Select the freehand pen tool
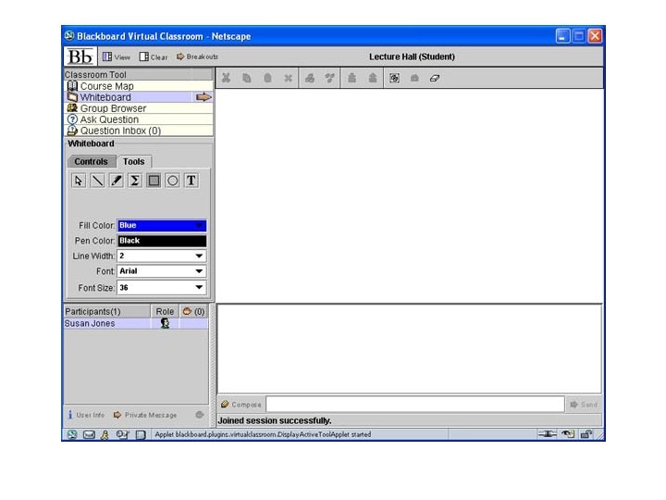This screenshot has height=500, width=666. pos(116,181)
